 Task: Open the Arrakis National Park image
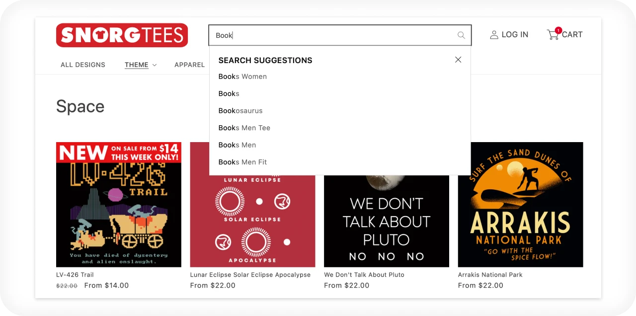coord(521,205)
